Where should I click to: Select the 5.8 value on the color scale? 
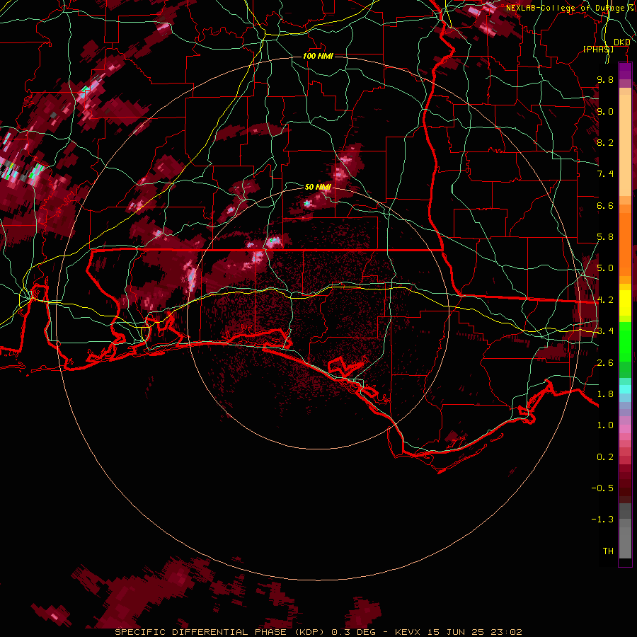pyautogui.click(x=605, y=237)
